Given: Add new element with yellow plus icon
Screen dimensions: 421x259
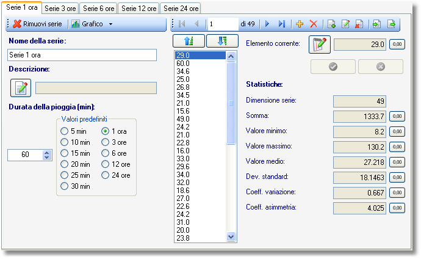Looking at the screenshot, I should pyautogui.click(x=300, y=24).
